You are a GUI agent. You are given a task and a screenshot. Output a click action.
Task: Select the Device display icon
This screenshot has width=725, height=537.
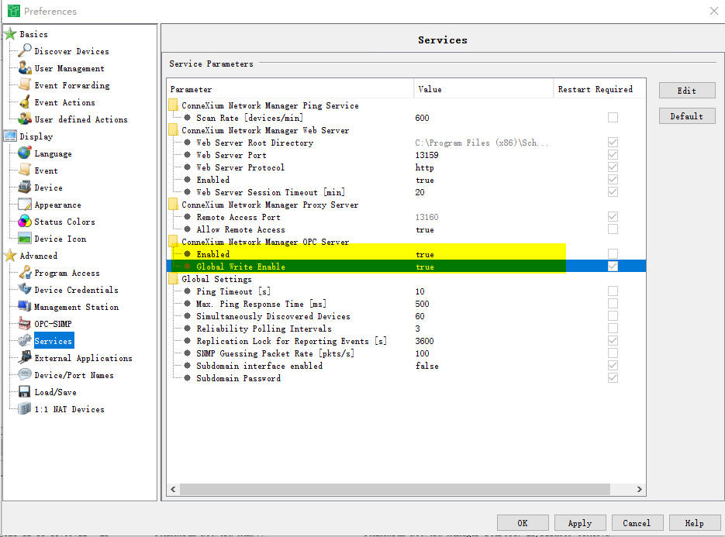pos(25,188)
